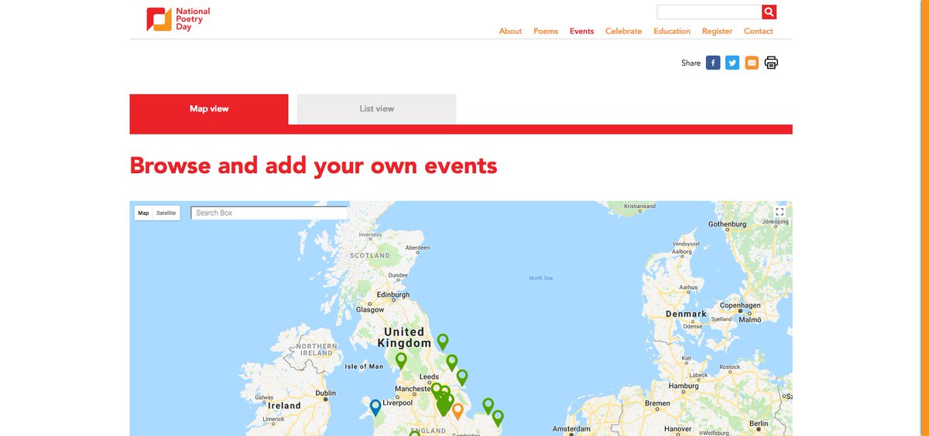
Task: Open the Events menu item
Action: (582, 31)
